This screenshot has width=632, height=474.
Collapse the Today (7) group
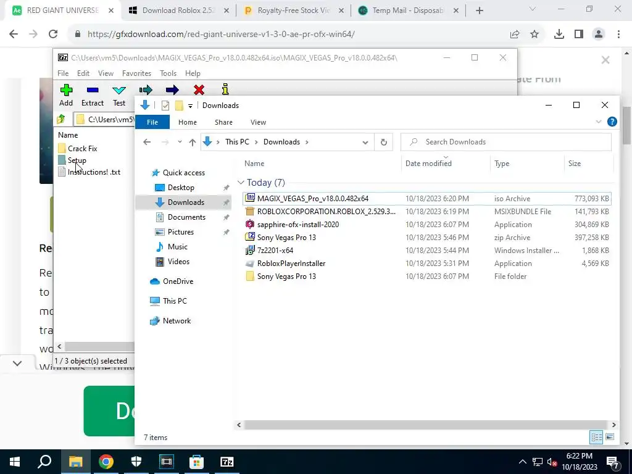241,183
